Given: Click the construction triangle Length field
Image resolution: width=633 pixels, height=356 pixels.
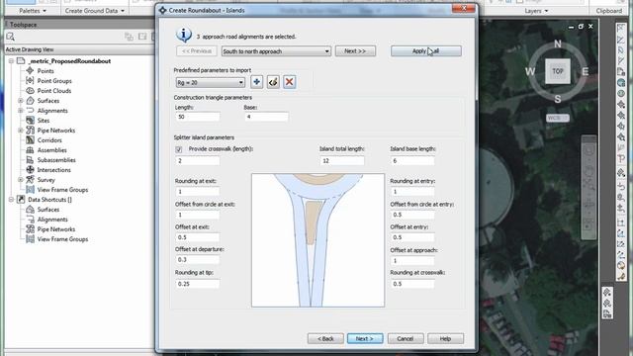Looking at the screenshot, I should coord(198,117).
